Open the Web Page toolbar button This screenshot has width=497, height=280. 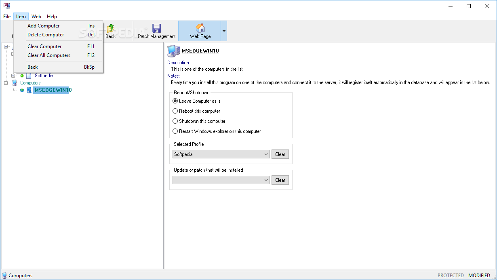(200, 31)
